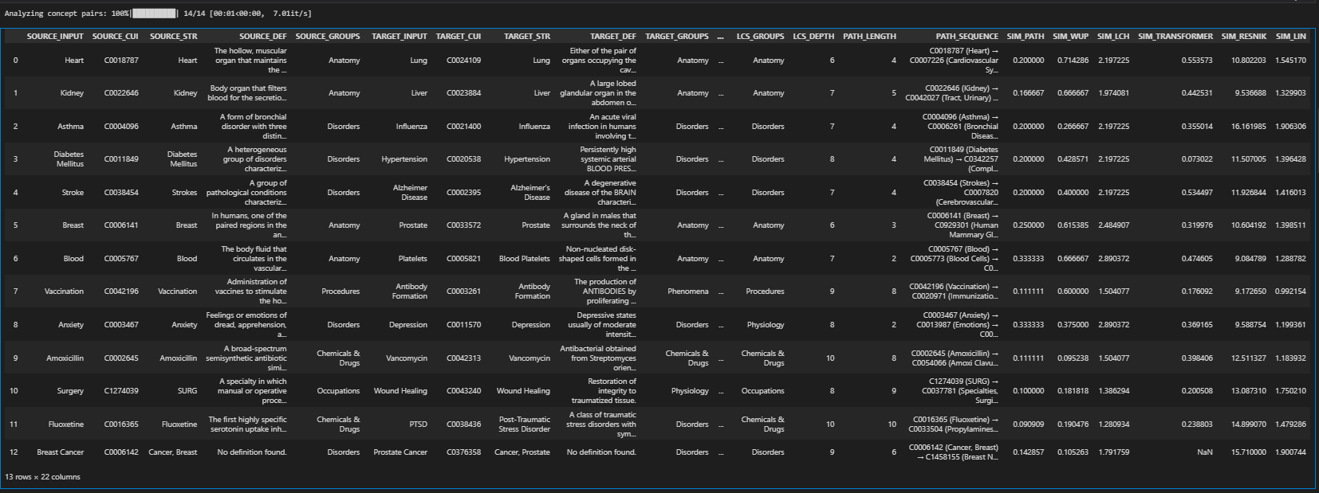Viewport: 1319px width, 493px height.
Task: Click the Amoxicillin source input cell
Action: [x=65, y=358]
